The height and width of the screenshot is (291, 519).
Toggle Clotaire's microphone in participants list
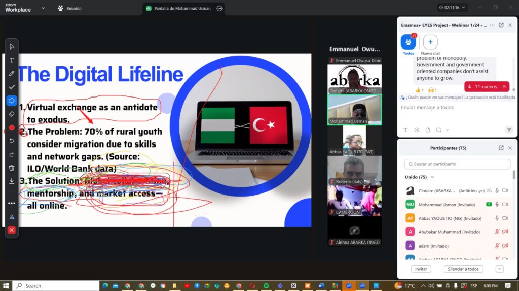pyautogui.click(x=497, y=191)
